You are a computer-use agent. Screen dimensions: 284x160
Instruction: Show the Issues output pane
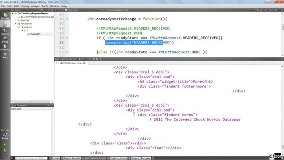click(x=54, y=158)
